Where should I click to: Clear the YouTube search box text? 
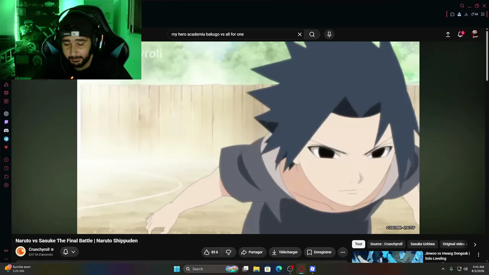(300, 34)
